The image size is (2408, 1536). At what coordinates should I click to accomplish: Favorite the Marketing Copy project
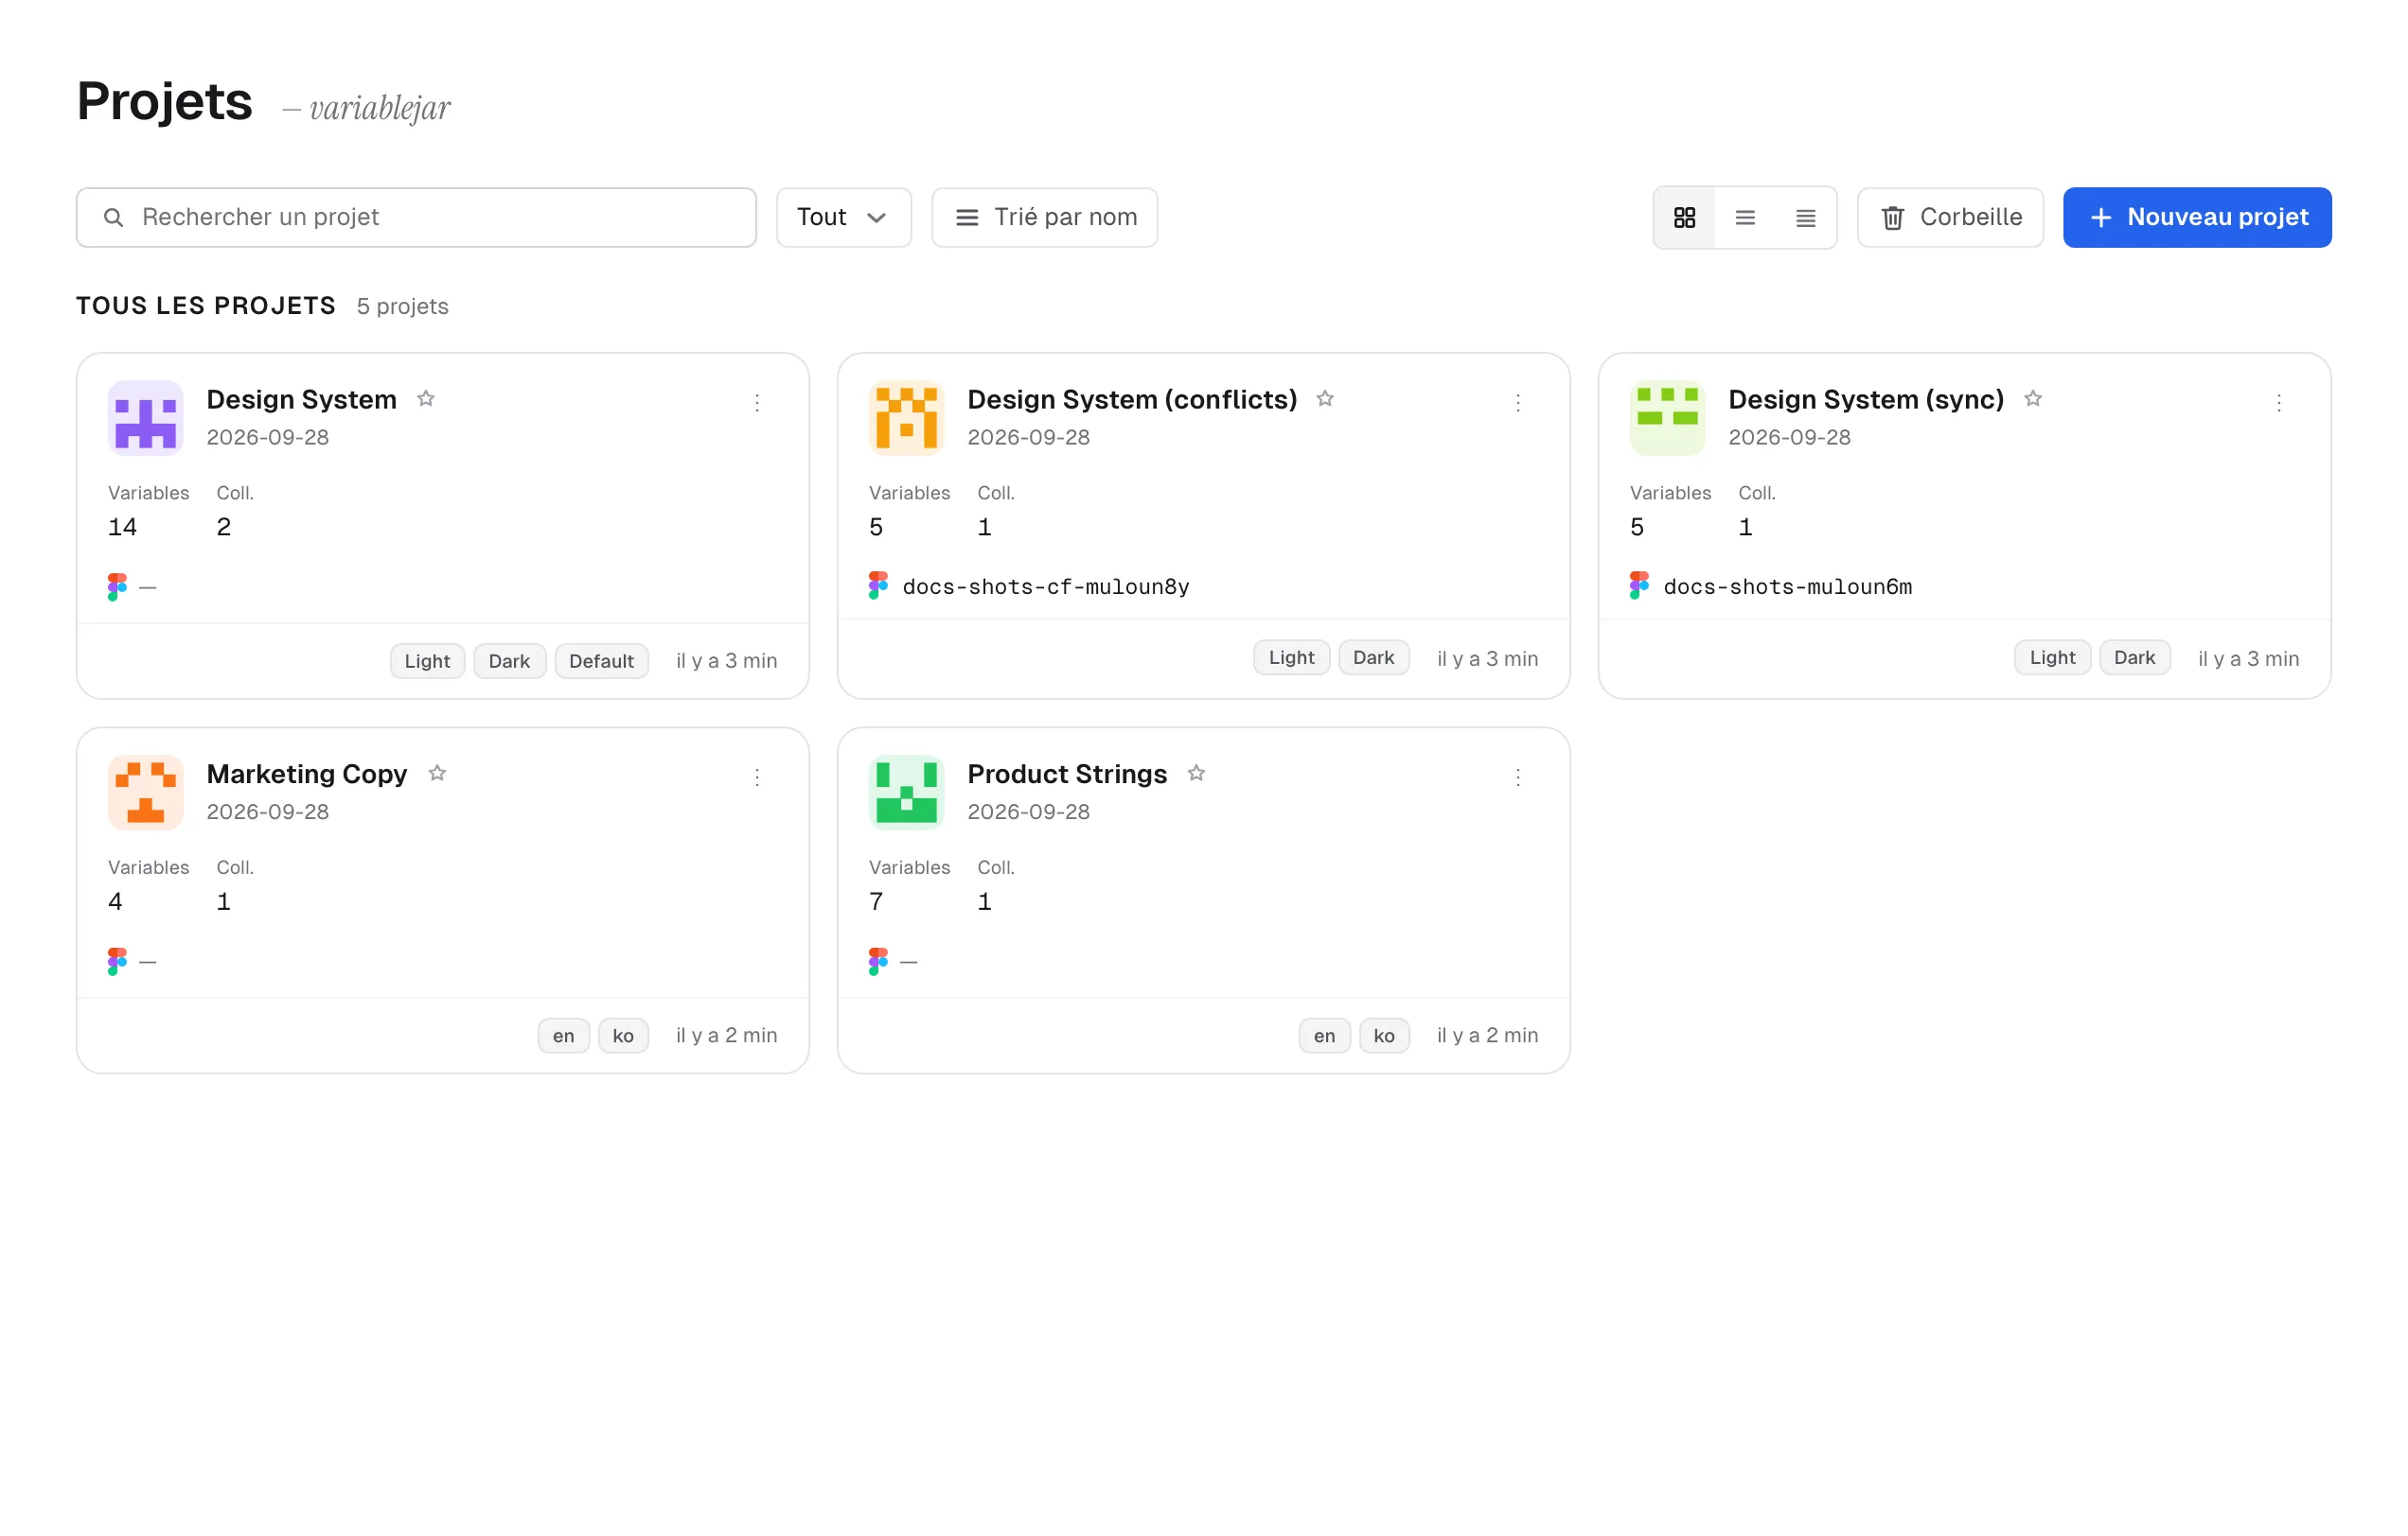click(x=437, y=774)
